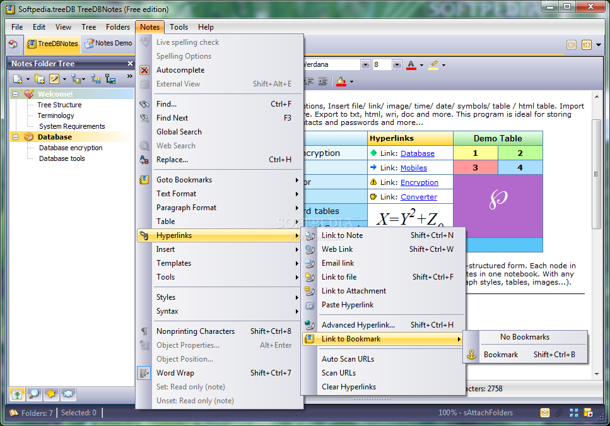This screenshot has height=426, width=610.
Task: Select Global Search
Action: tap(220, 132)
